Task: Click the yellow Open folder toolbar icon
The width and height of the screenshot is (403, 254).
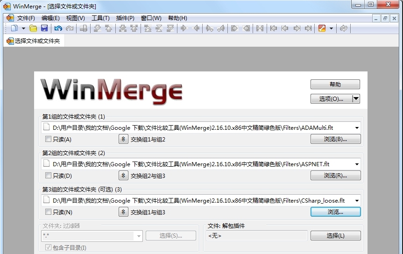Action: click(x=33, y=28)
